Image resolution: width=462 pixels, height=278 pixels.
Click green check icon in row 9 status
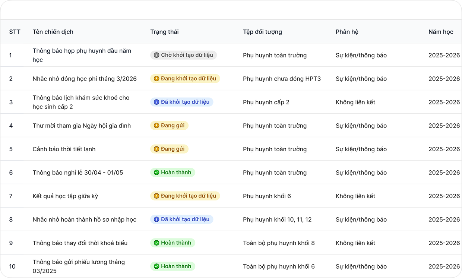[156, 243]
